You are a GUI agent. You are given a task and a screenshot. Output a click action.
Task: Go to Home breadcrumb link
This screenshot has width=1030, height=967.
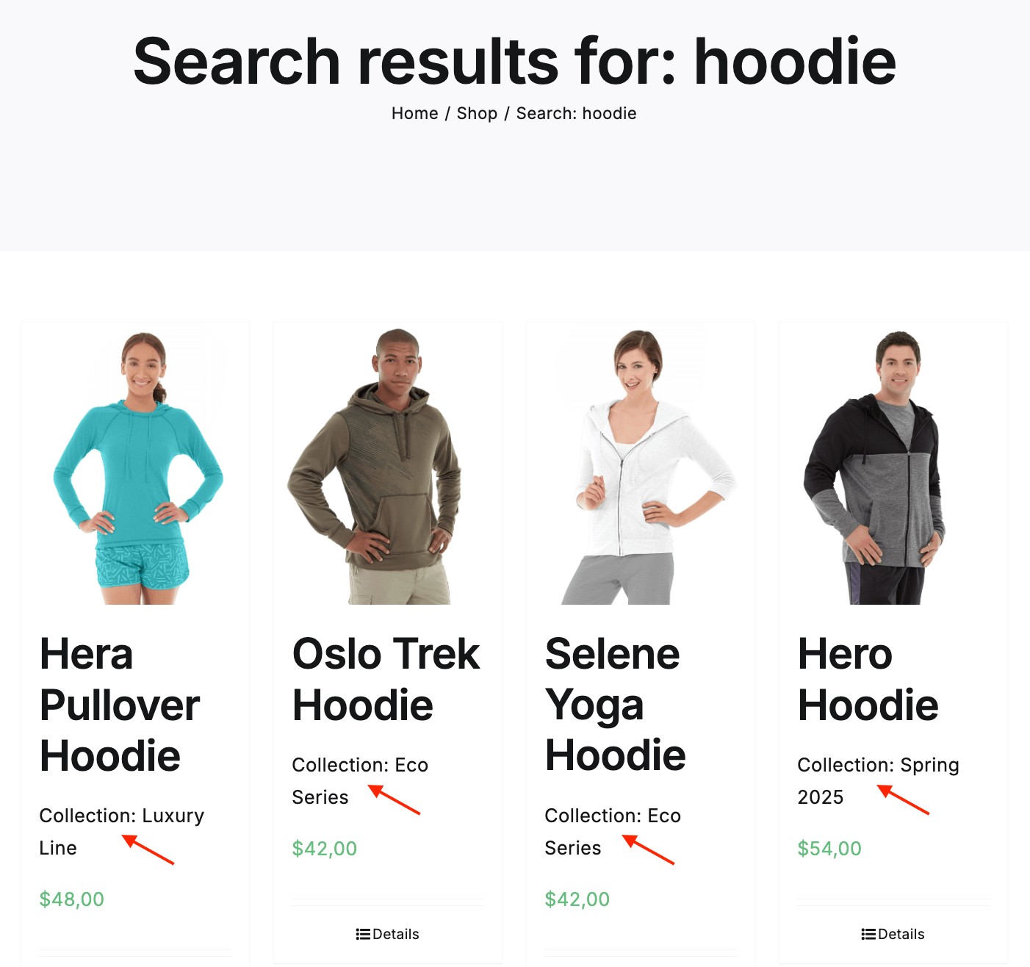tap(414, 113)
